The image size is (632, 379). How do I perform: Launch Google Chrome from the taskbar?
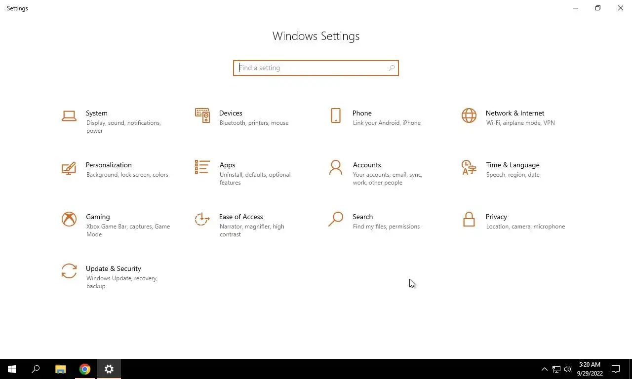coord(85,369)
